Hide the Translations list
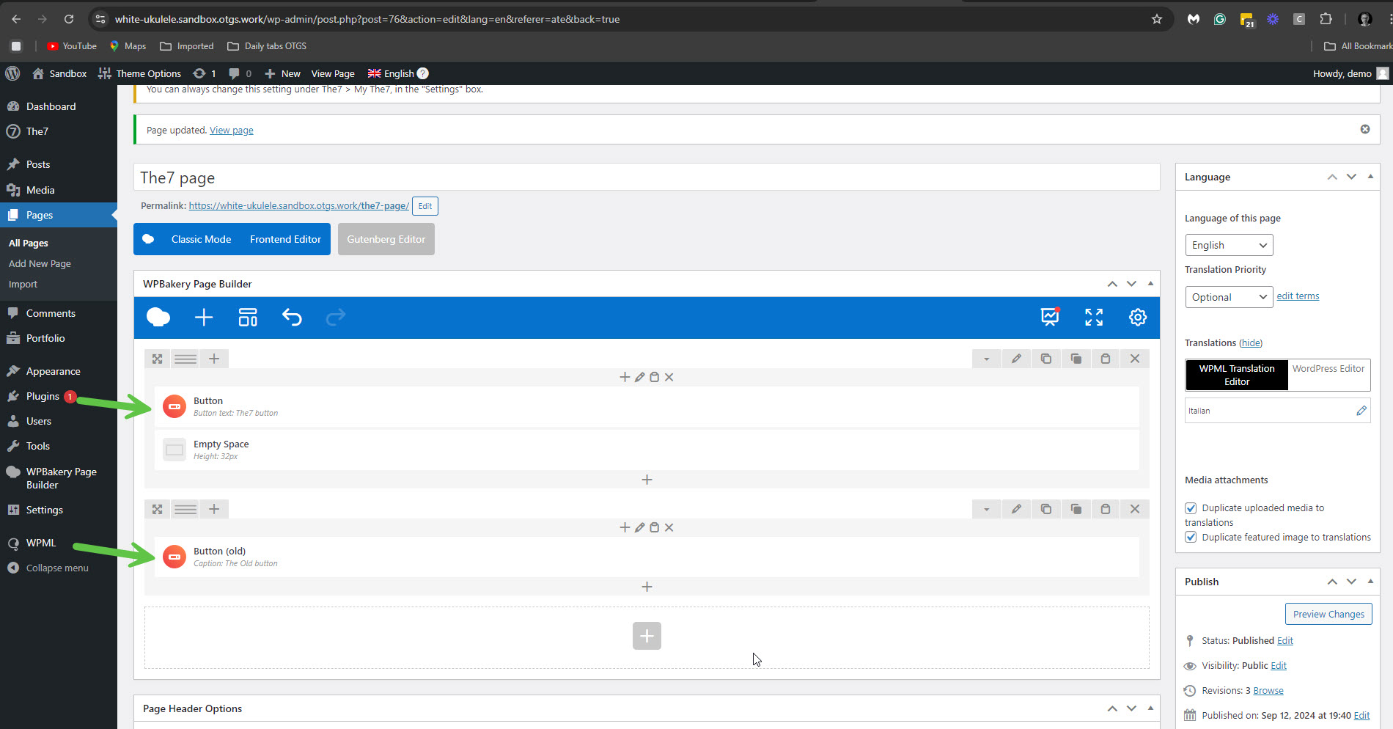The height and width of the screenshot is (729, 1393). tap(1251, 343)
